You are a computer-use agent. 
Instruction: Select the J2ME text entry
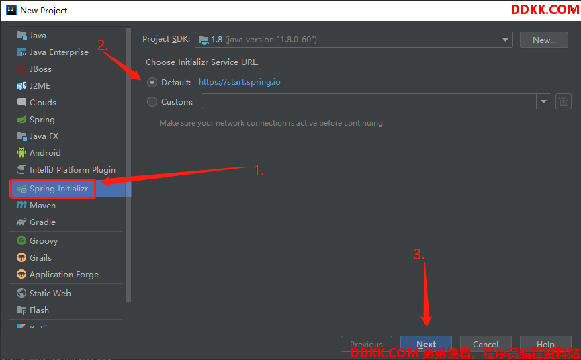tap(40, 86)
